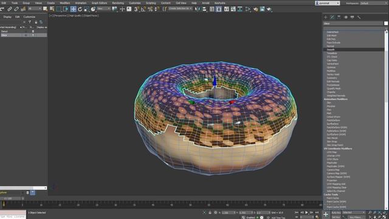The width and height of the screenshot is (389, 219).
Task: Toggle the selection lock icon
Action: (210, 212)
